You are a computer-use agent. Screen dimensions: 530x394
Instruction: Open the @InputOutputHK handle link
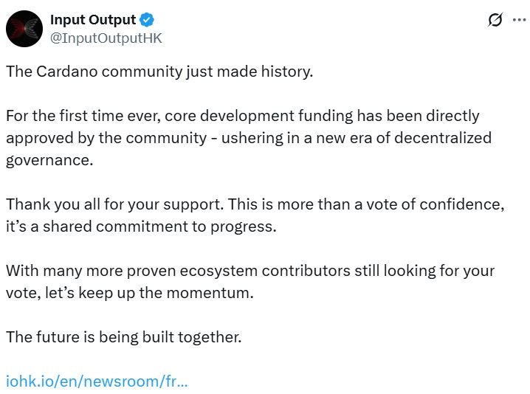(x=106, y=38)
